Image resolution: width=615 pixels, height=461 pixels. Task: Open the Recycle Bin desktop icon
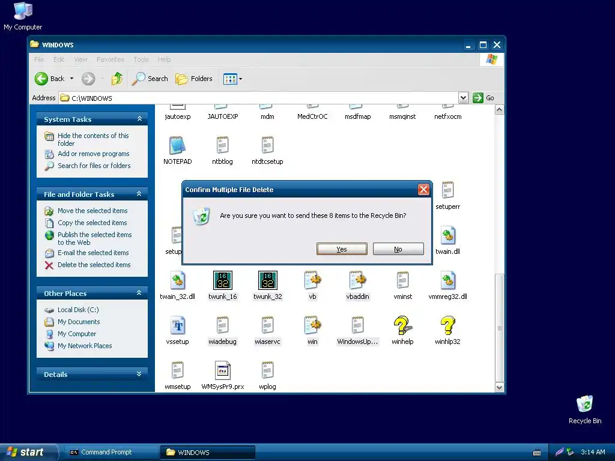click(585, 409)
